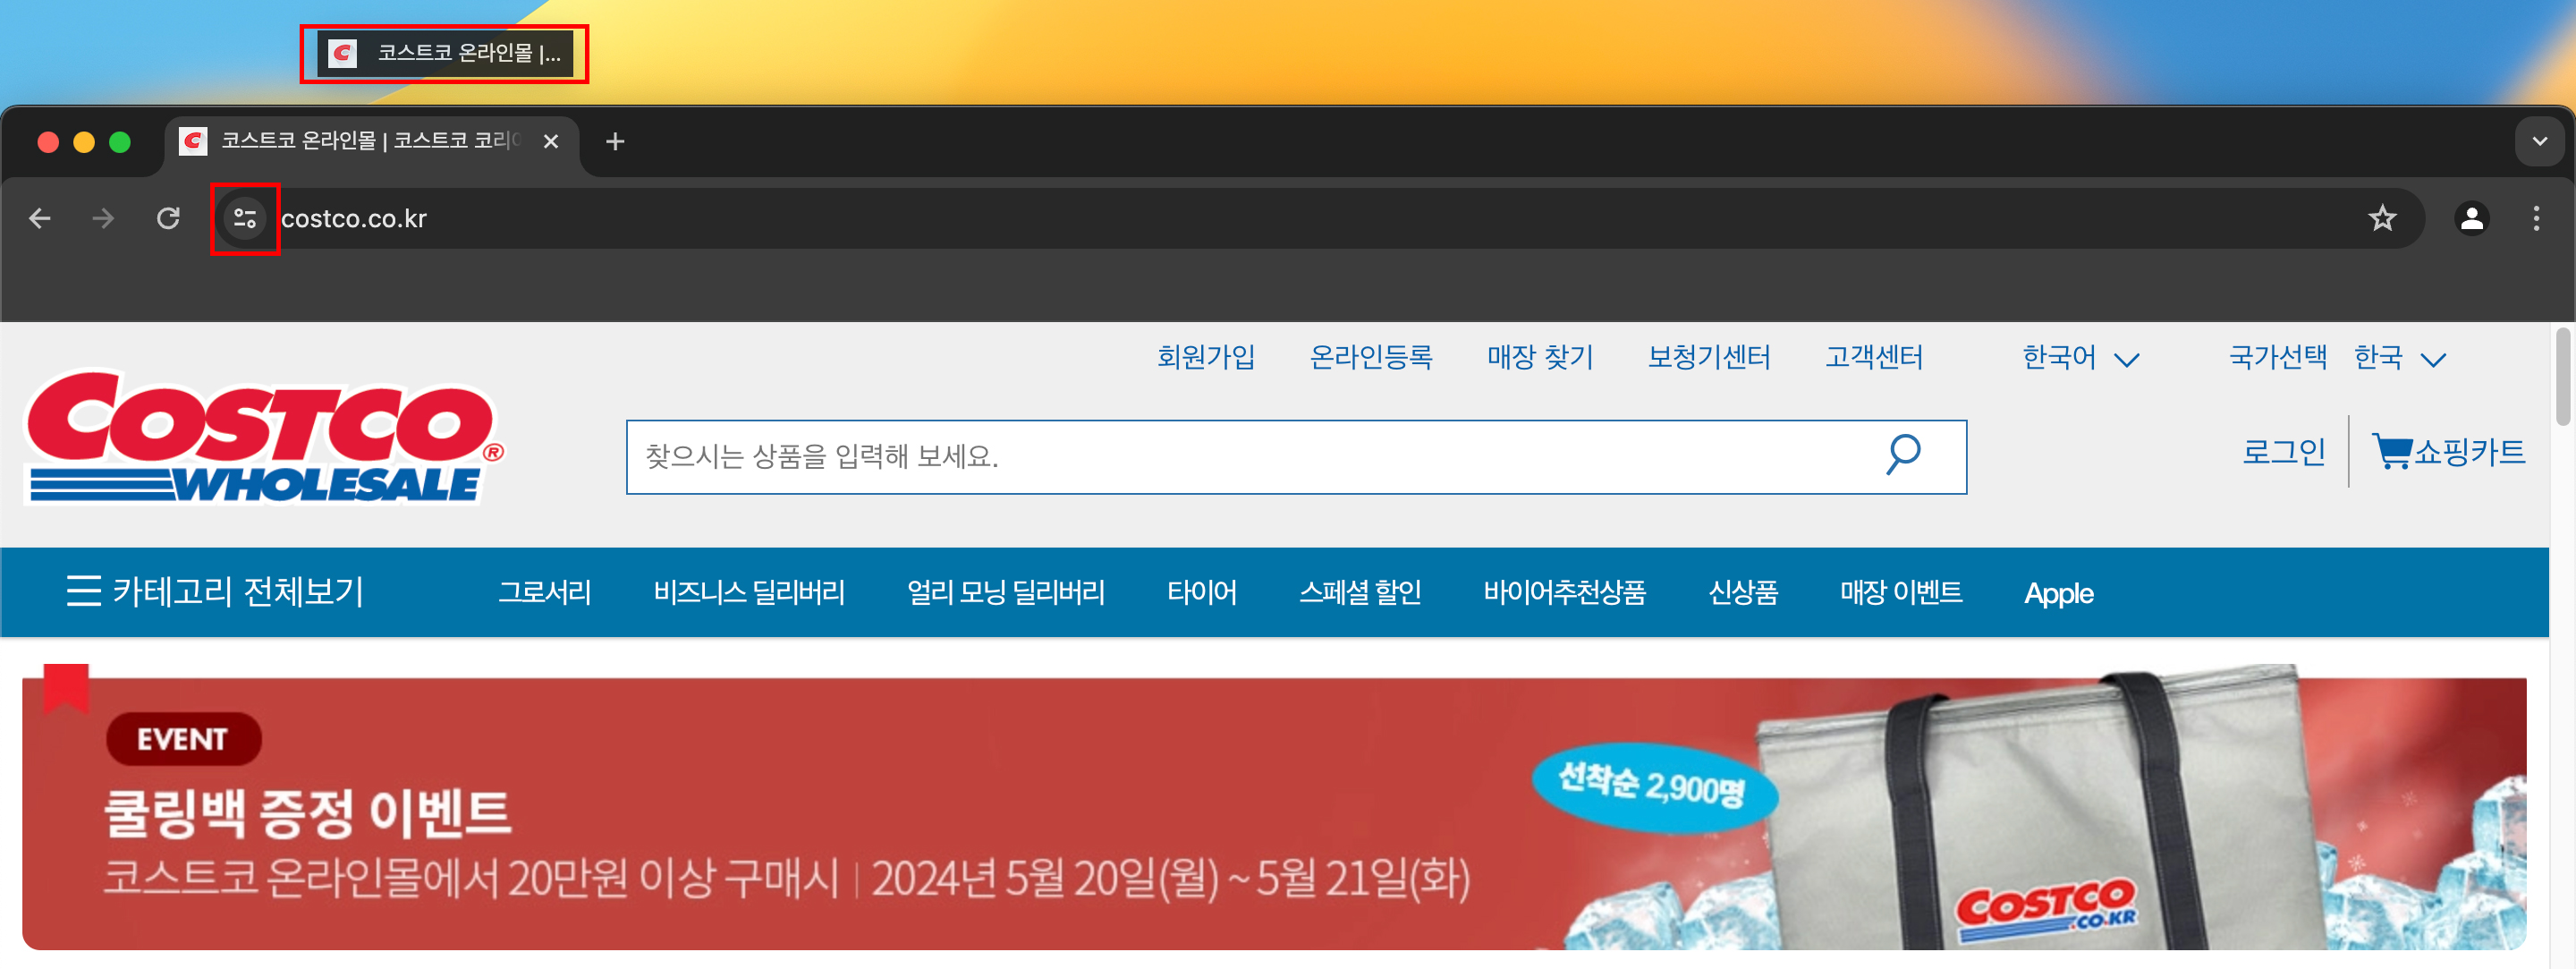Click the Costco Wholesale logo
The height and width of the screenshot is (969, 2576).
265,437
